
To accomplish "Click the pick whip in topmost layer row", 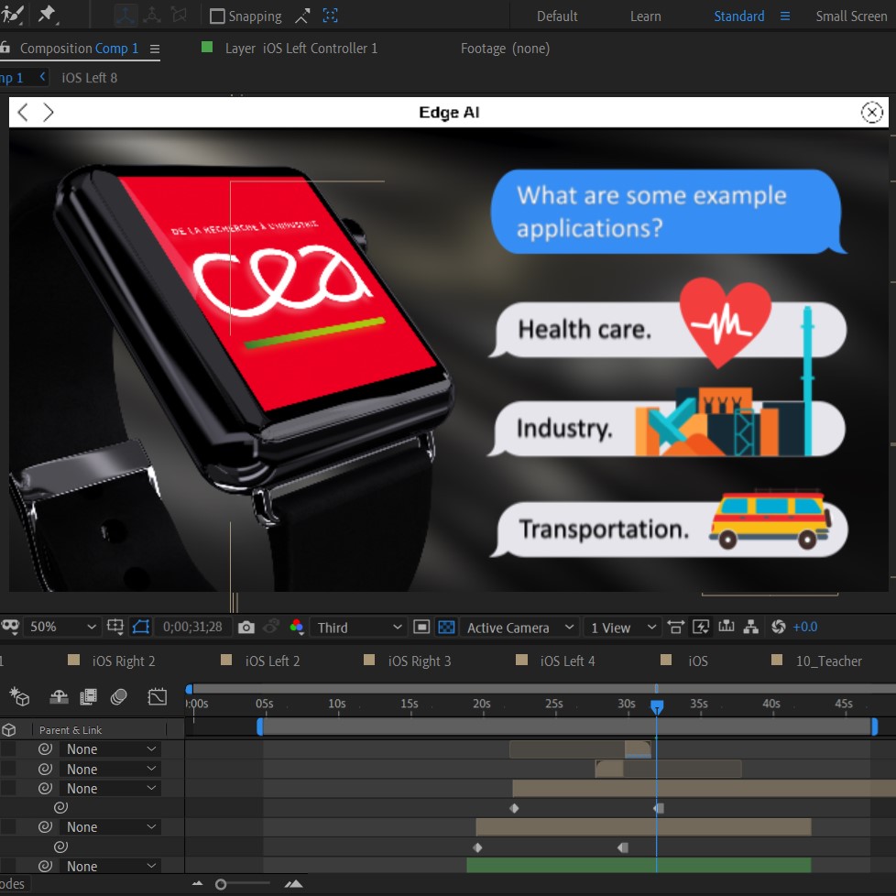I will [45, 748].
